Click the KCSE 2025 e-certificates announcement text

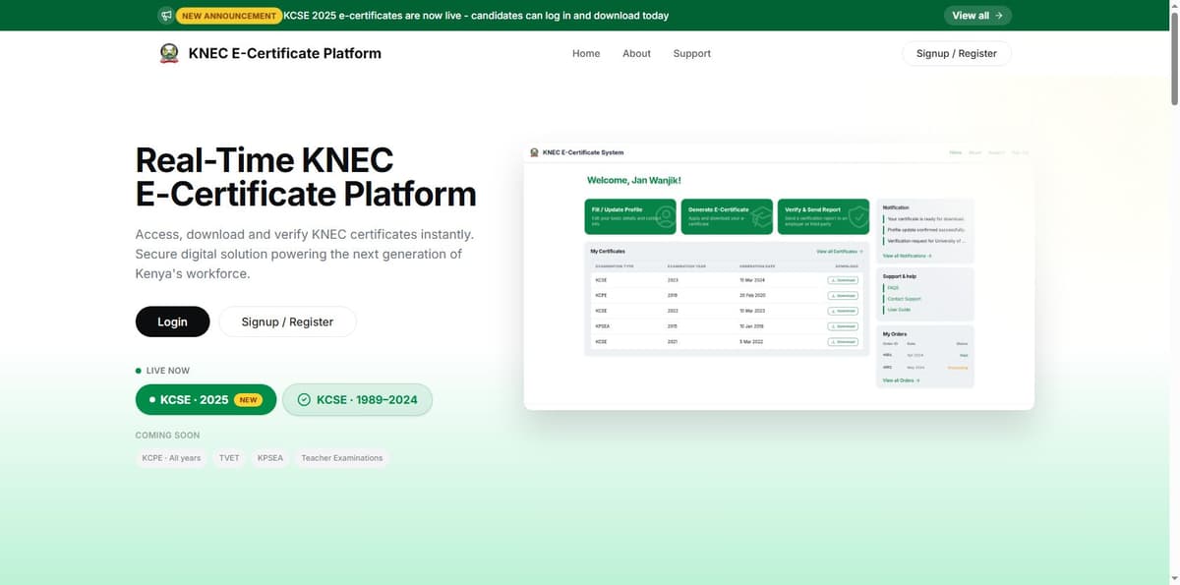point(476,16)
